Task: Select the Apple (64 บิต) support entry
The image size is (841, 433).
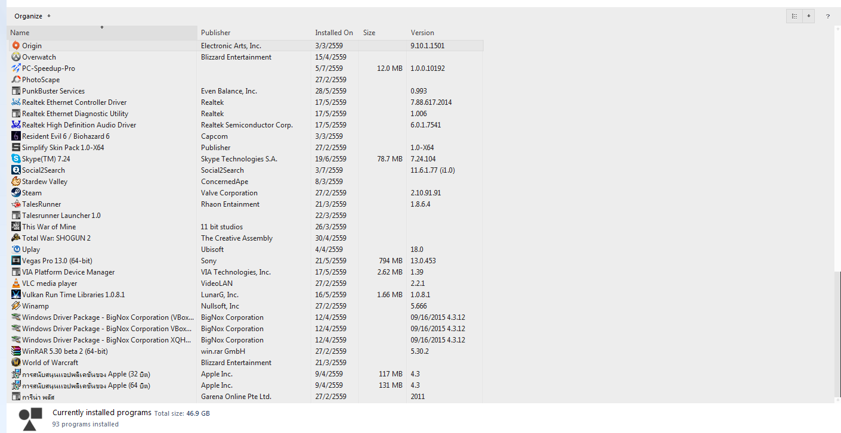Action: point(245,385)
